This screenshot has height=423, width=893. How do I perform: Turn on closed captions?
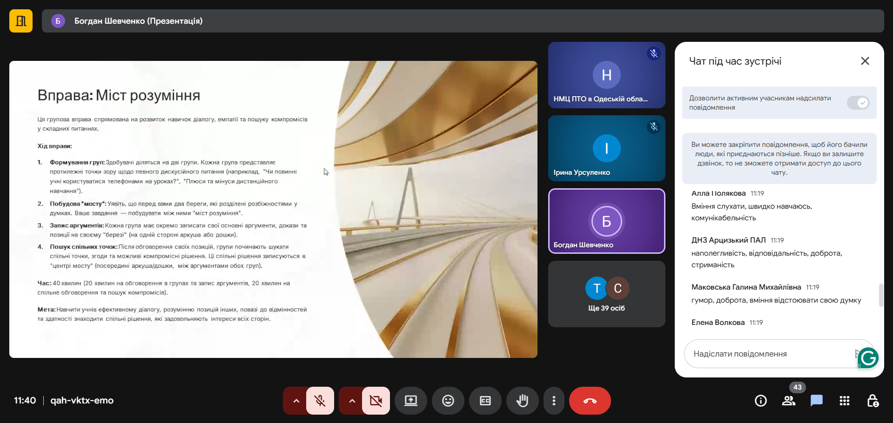pyautogui.click(x=485, y=401)
